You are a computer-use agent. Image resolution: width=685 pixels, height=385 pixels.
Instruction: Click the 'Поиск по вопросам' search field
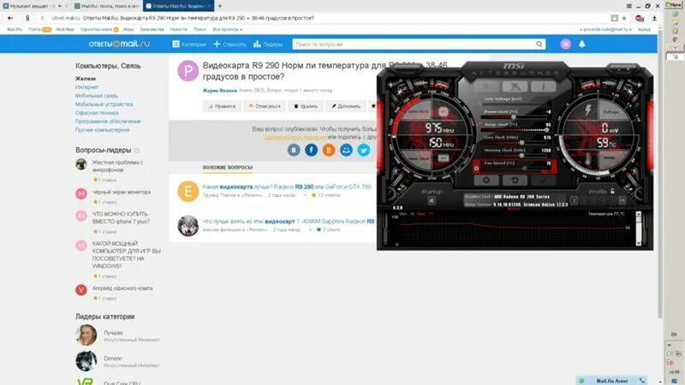tap(419, 44)
